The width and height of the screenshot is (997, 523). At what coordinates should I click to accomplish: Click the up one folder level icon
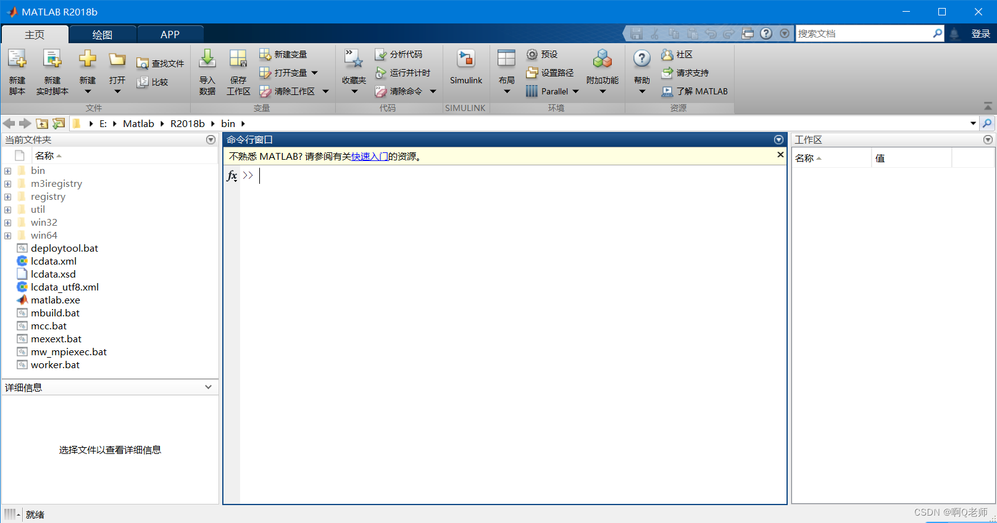tap(42, 123)
